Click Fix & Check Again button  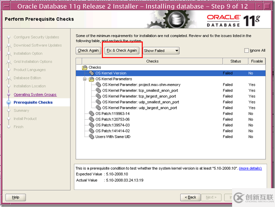[122, 50]
